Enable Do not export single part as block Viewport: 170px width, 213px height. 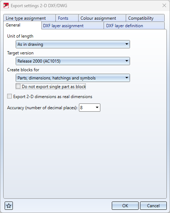18,86
